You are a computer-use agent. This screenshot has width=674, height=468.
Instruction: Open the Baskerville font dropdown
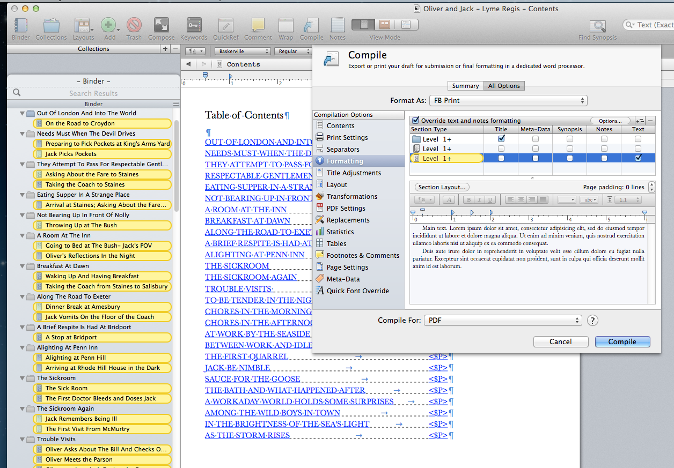tap(243, 51)
